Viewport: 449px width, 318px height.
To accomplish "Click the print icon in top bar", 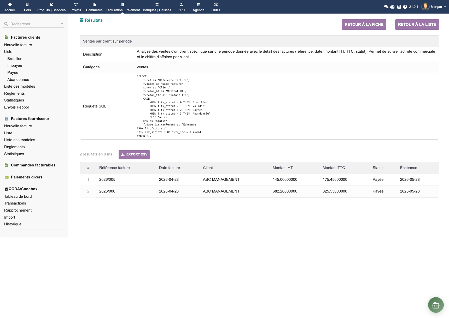I will click(x=399, y=7).
